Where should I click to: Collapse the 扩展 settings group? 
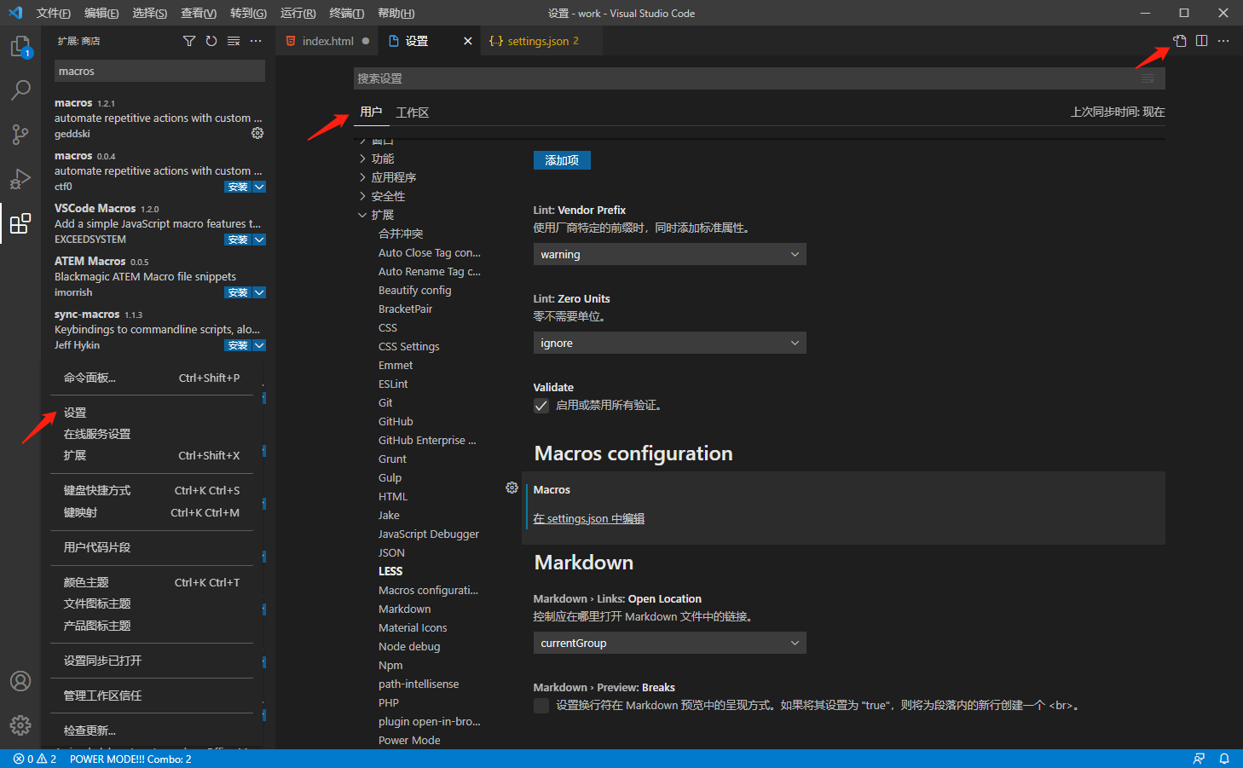point(362,215)
